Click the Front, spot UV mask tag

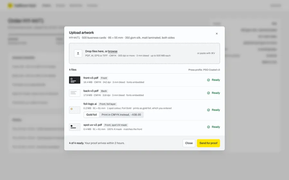tap(116, 125)
